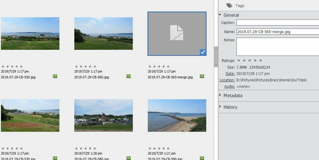Click the file name 2019.07.29-CB-550.jpg

(x=18, y=77)
